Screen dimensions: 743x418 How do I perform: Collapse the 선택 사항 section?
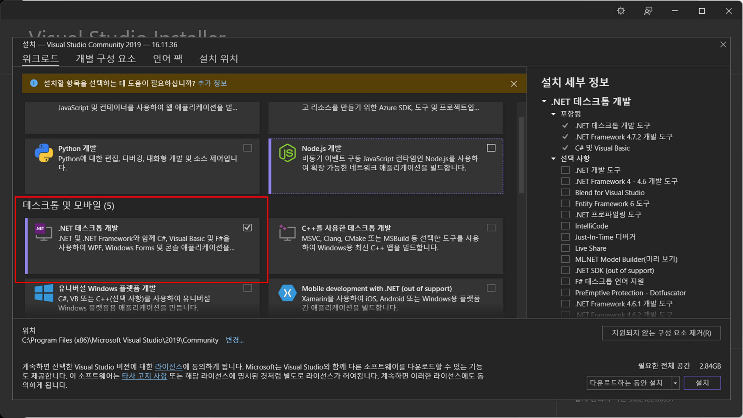click(553, 159)
